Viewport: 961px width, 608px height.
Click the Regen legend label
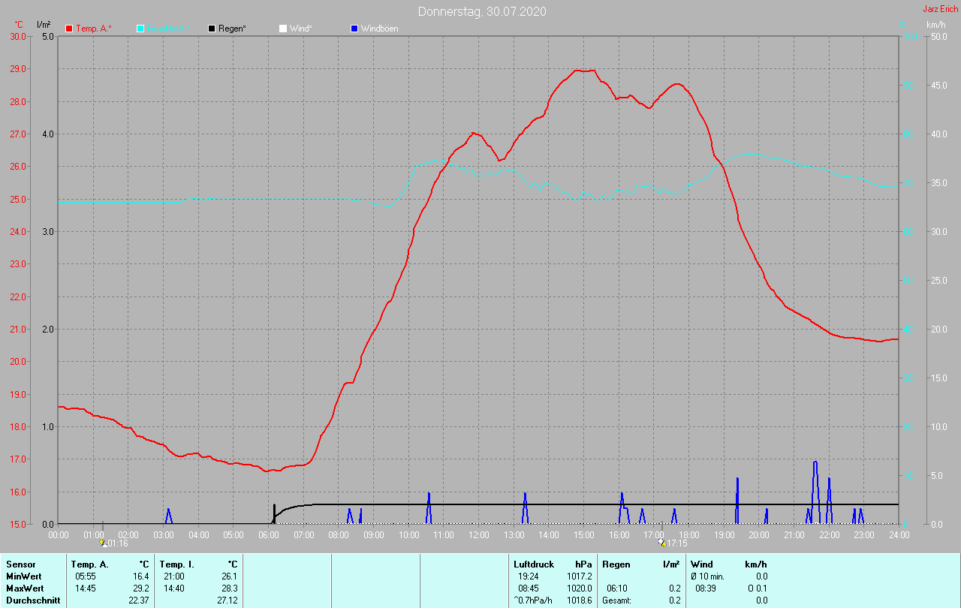(233, 29)
